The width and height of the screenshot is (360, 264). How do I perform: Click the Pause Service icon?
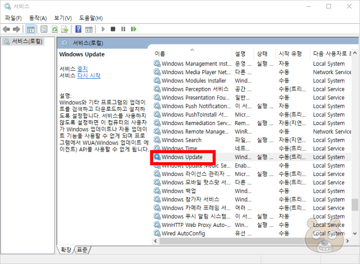click(x=123, y=29)
